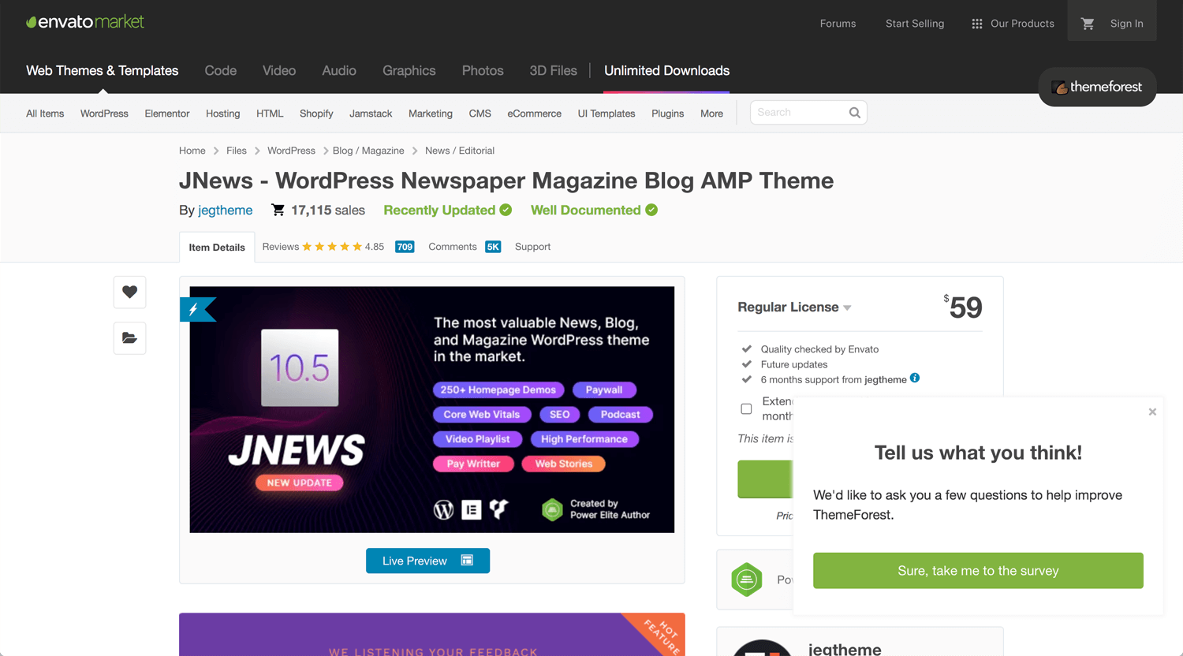Image resolution: width=1183 pixels, height=656 pixels.
Task: Click Sure, take me to the survey
Action: point(978,571)
